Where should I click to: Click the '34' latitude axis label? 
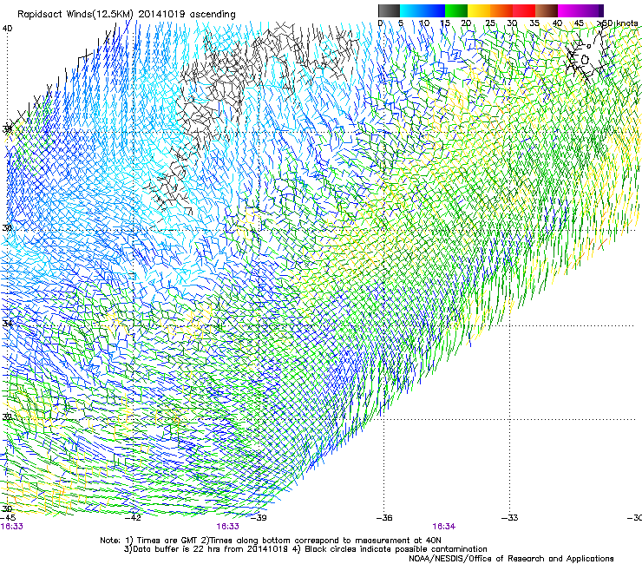click(x=7, y=324)
